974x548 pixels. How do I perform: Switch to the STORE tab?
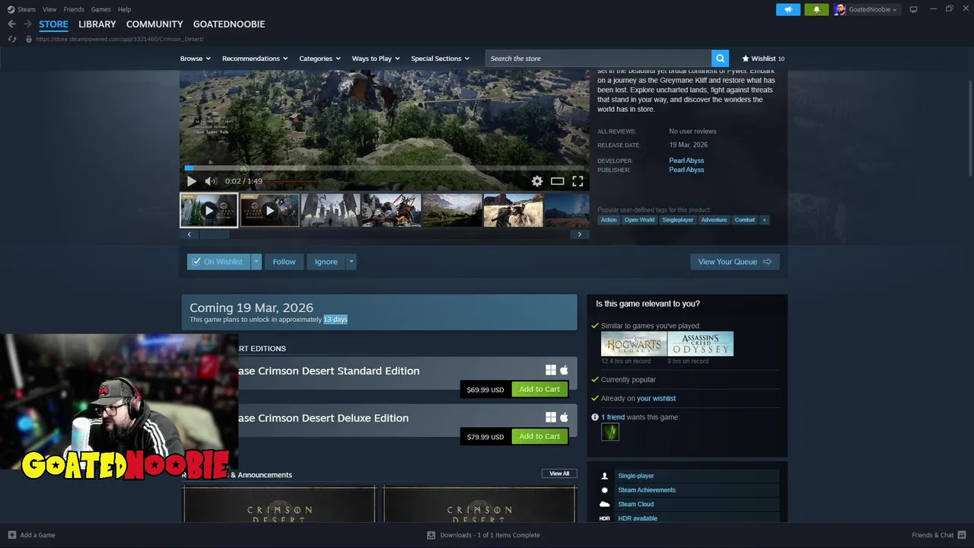(53, 24)
